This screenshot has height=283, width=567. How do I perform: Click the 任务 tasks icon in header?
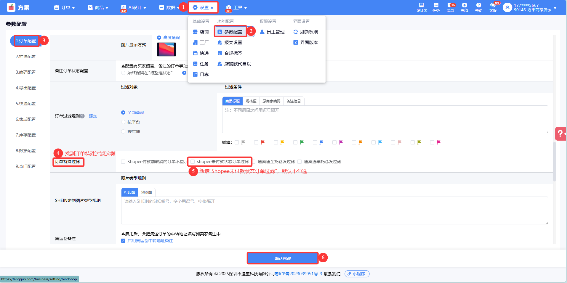click(x=436, y=7)
